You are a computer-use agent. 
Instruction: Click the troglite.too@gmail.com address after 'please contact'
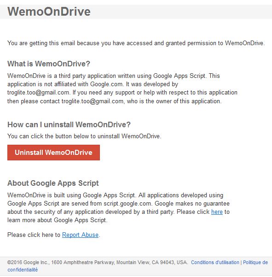(x=92, y=101)
